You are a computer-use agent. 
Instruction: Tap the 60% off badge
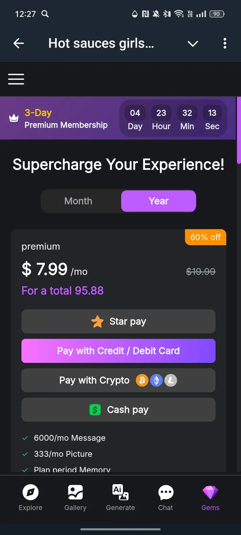[x=206, y=237]
